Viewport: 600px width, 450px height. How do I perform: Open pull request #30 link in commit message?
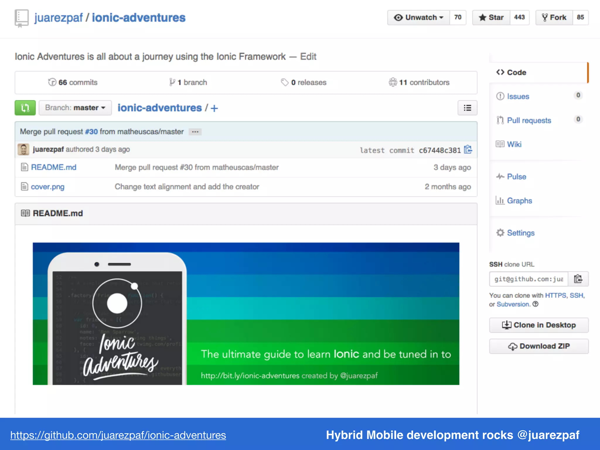pos(91,132)
